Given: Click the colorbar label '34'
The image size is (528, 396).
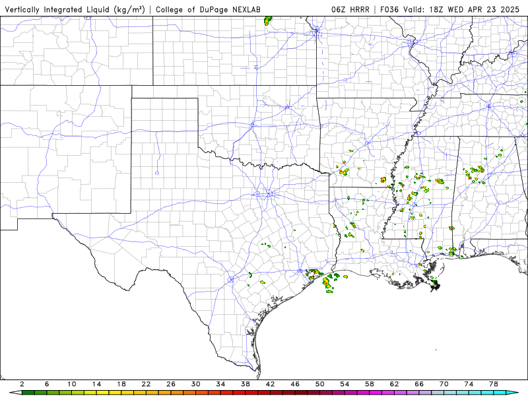Looking at the screenshot, I should tap(220, 384).
